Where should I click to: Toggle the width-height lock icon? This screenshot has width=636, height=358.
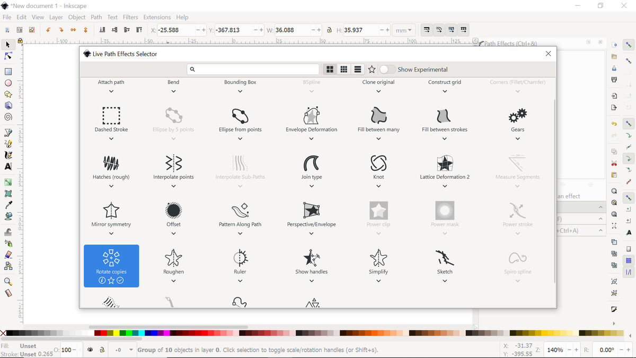[329, 30]
